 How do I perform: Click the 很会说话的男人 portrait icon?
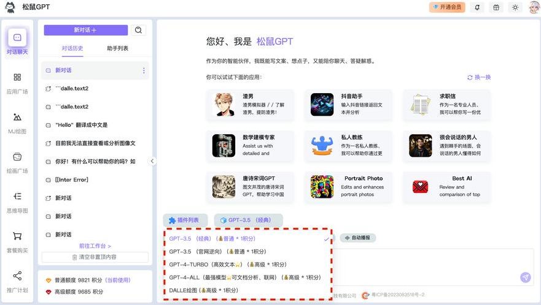tap(420, 146)
